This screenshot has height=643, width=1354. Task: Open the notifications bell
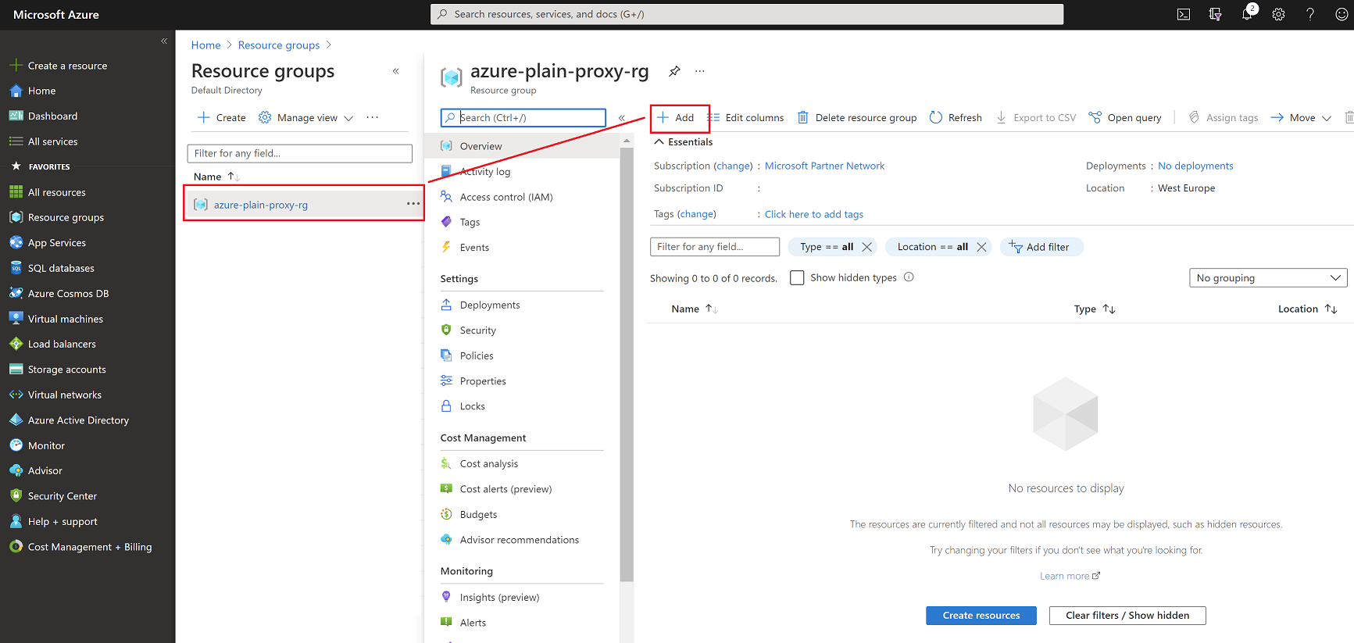(1247, 14)
